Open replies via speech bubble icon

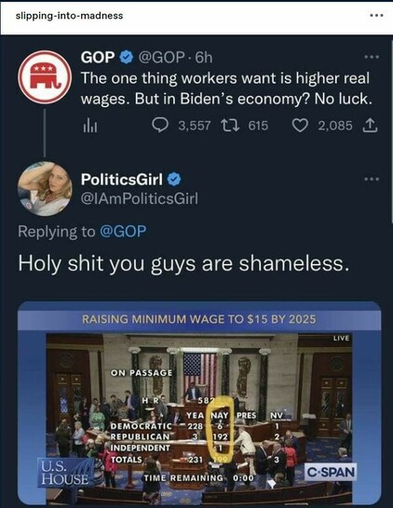pos(160,126)
